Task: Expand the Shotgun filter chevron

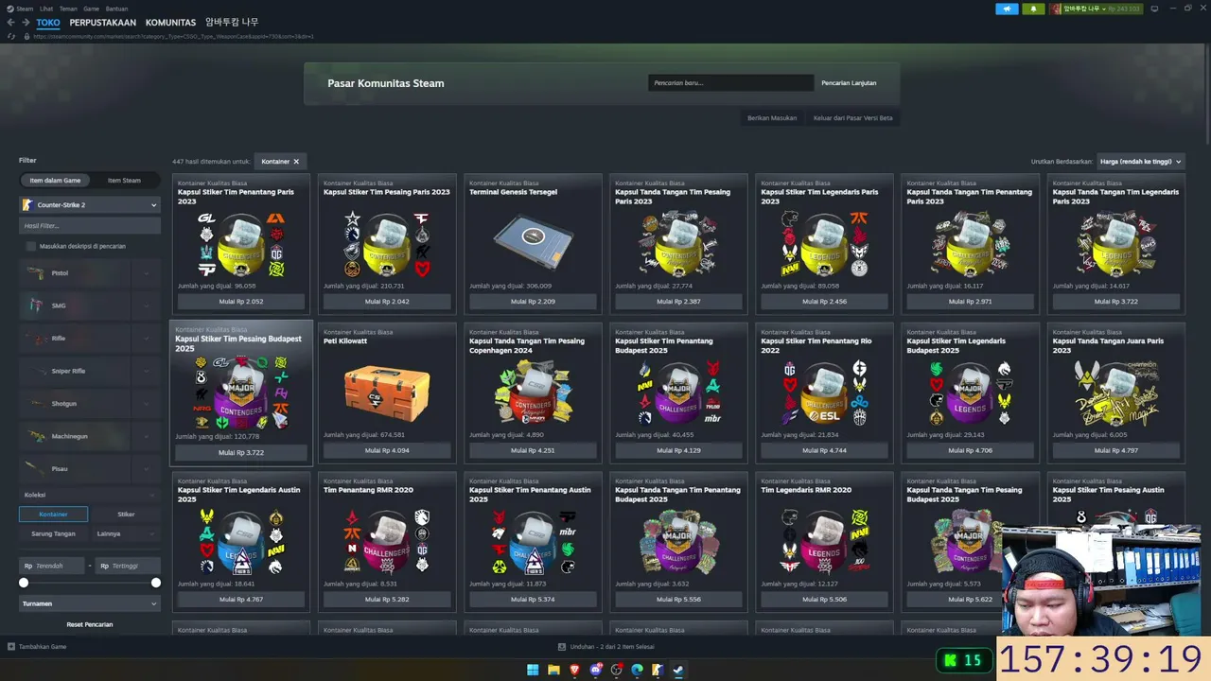Action: tap(147, 404)
